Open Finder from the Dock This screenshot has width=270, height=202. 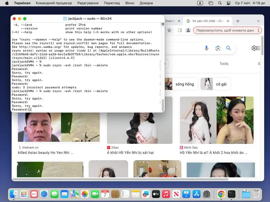click(14, 194)
